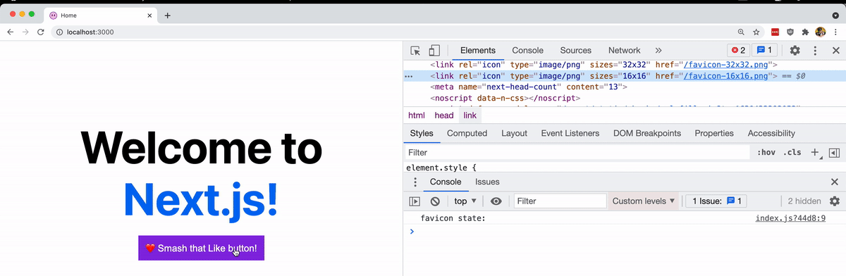Select the drawer Issues tab
The width and height of the screenshot is (846, 276).
pyautogui.click(x=487, y=182)
